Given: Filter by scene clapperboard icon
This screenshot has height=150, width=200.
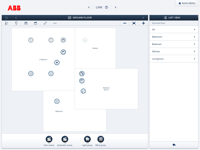Looking at the screenshot, I should pyautogui.click(x=36, y=23).
